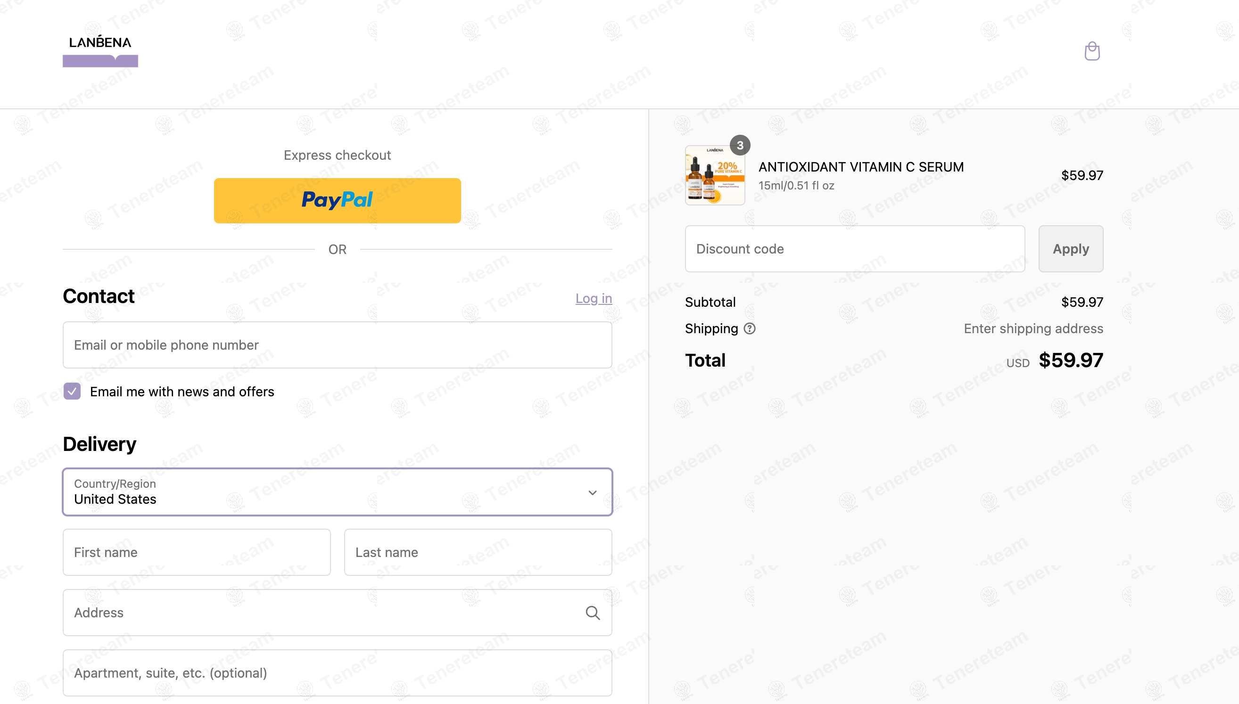This screenshot has height=704, width=1239.
Task: Click the Lanbena store logo
Action: pyautogui.click(x=100, y=51)
